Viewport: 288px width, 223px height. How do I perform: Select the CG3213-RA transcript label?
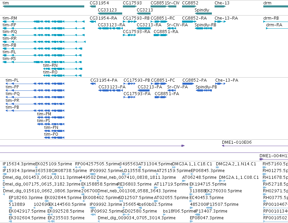point(149,25)
